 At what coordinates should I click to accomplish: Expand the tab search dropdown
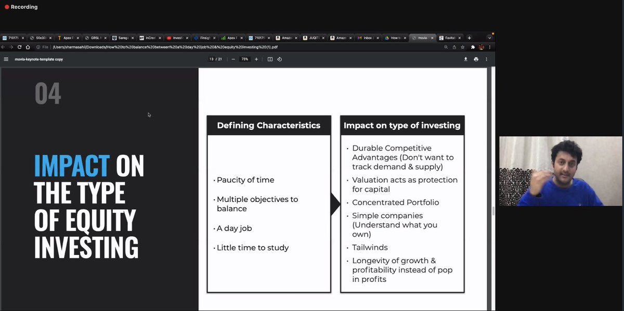pos(489,38)
